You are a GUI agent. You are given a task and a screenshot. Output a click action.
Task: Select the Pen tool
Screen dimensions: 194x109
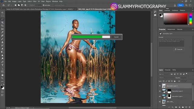(2, 62)
